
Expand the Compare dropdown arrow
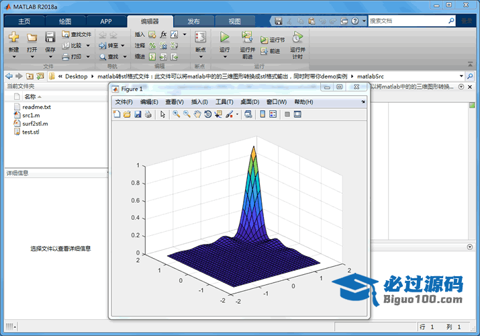click(88, 46)
